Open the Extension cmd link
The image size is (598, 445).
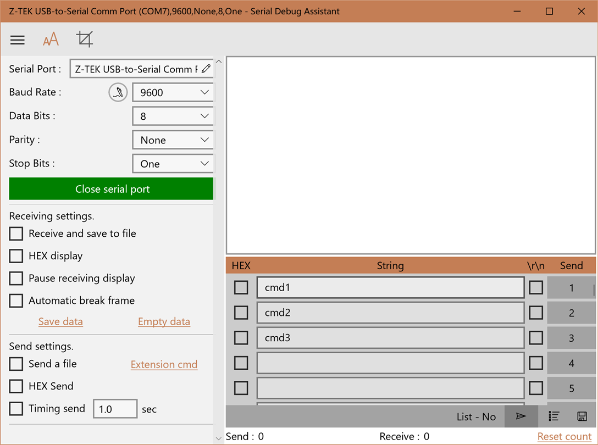[164, 365]
